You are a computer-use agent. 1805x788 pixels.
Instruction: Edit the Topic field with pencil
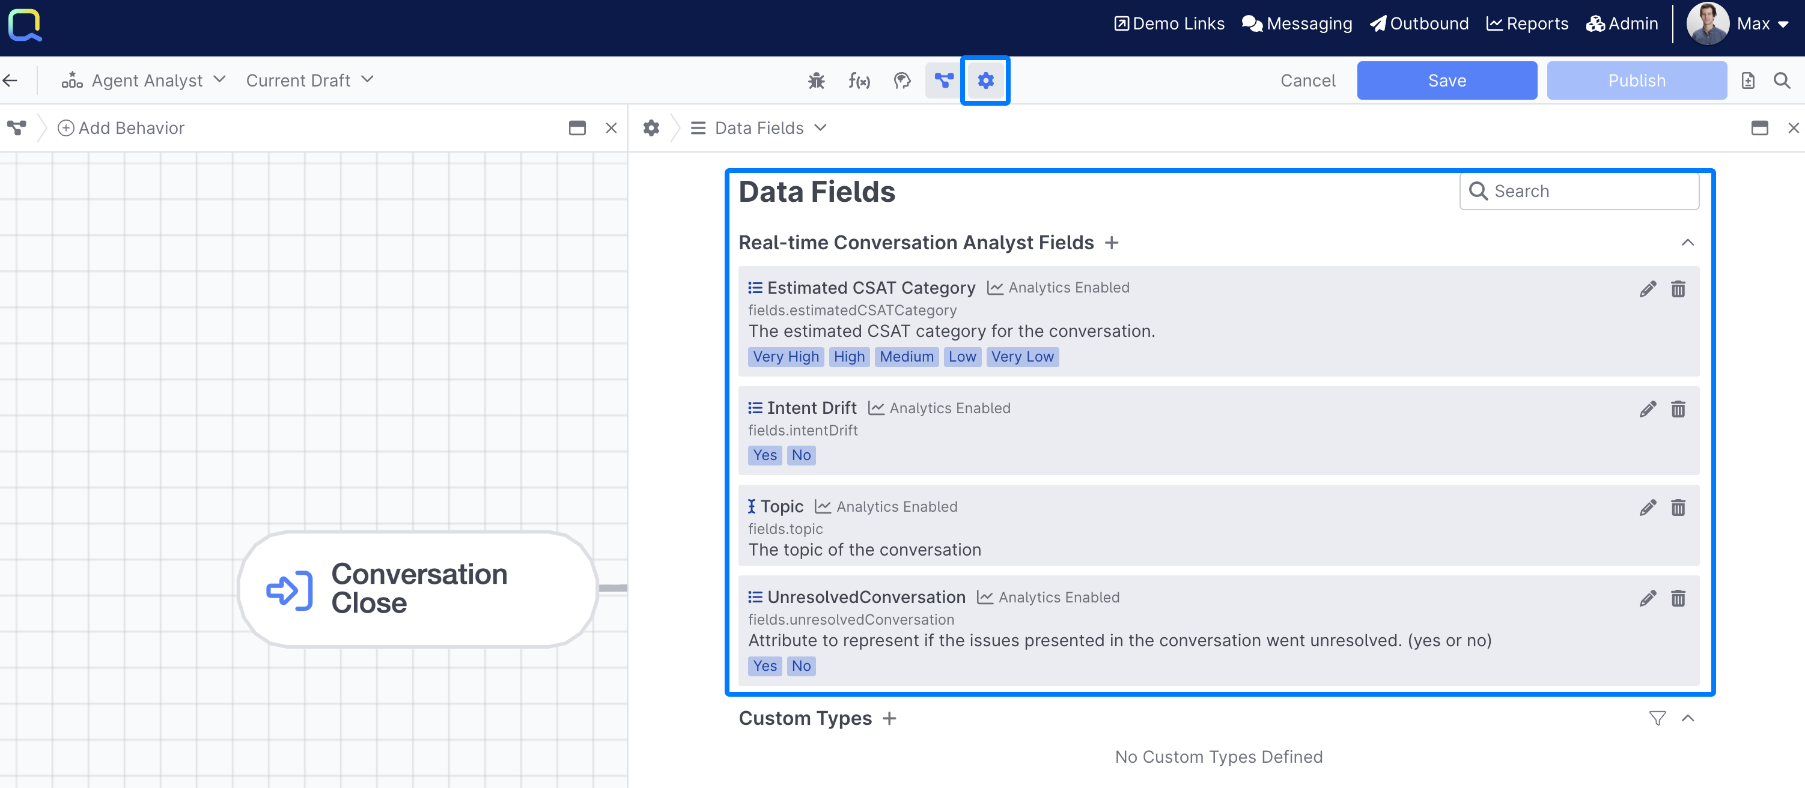[1648, 508]
